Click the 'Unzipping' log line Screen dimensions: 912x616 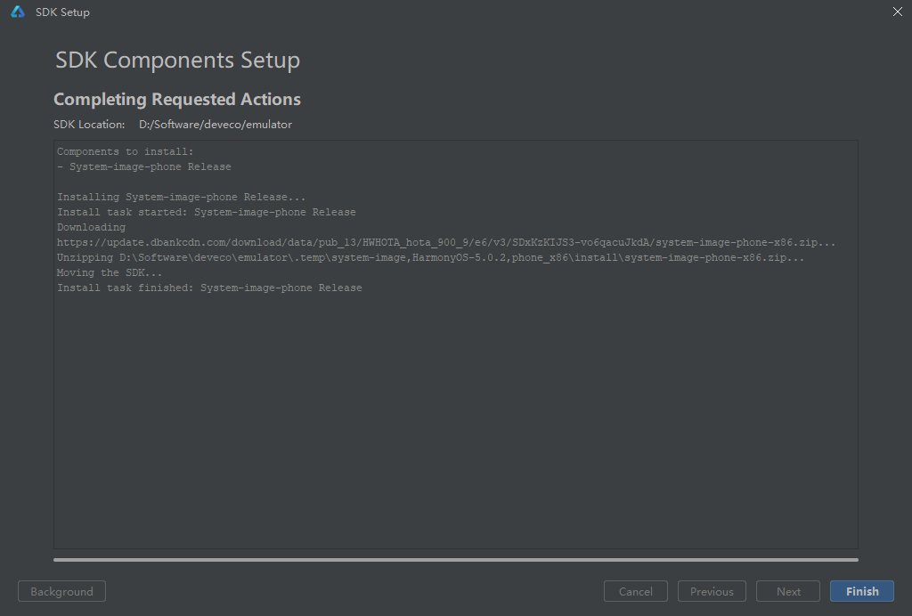(430, 257)
